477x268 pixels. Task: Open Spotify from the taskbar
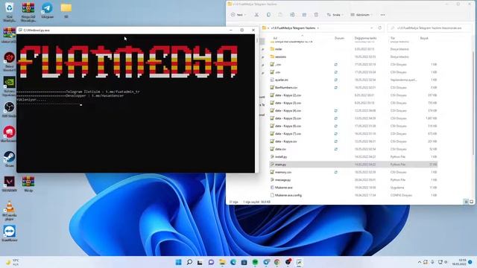click(255, 262)
